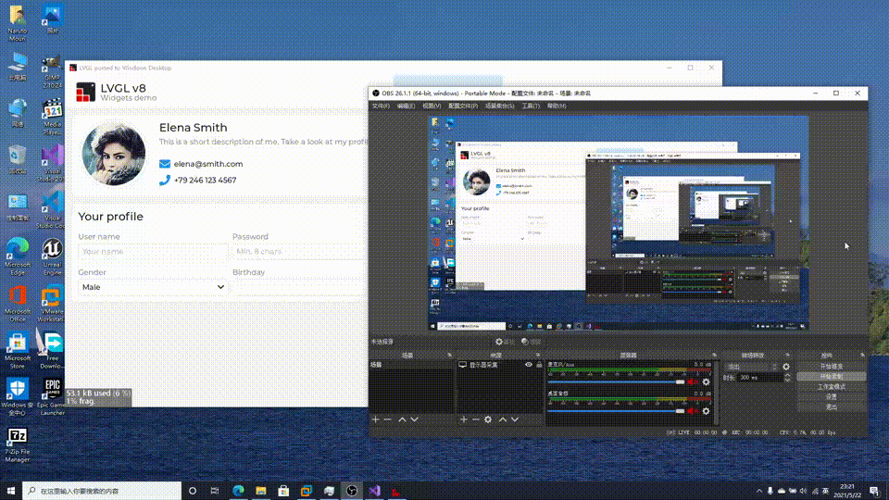Pop out the Controls dock panel
This screenshot has width=889, height=500.
pos(862,356)
